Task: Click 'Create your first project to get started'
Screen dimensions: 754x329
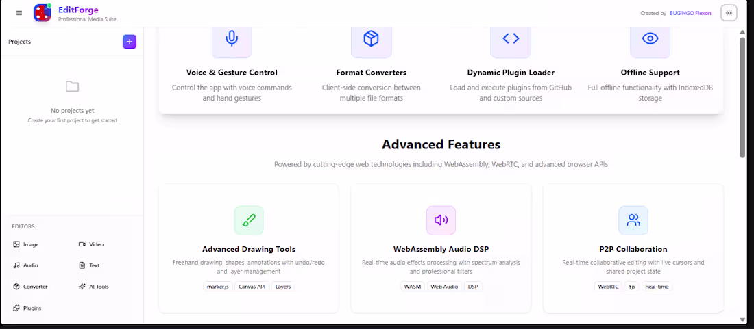Action: pyautogui.click(x=72, y=120)
